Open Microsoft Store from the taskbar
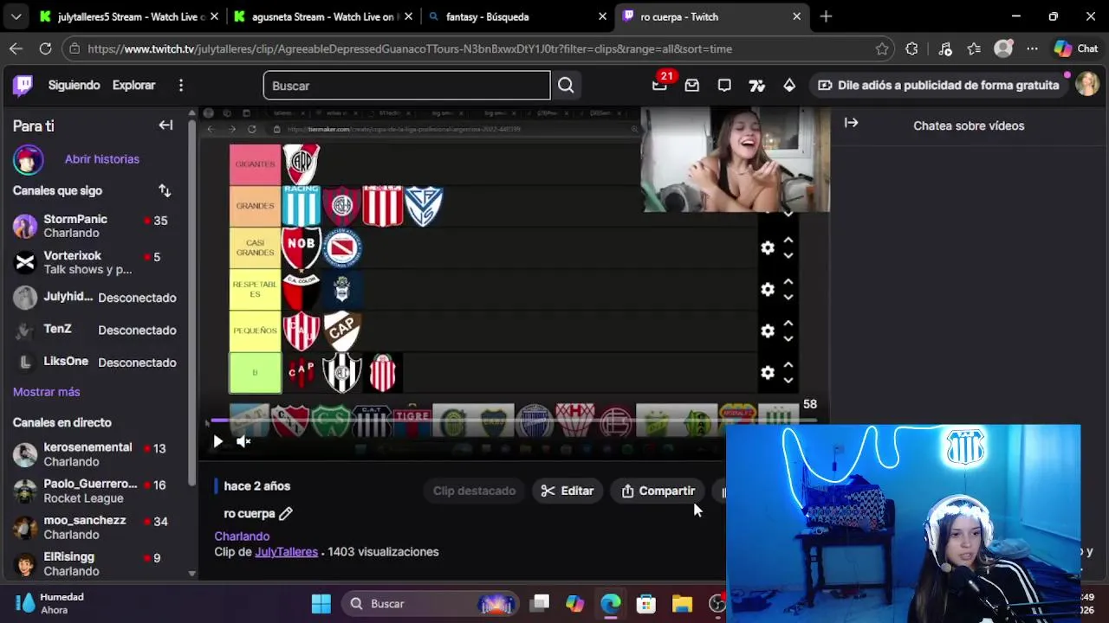Screen dimensions: 1109x623 coord(646,603)
